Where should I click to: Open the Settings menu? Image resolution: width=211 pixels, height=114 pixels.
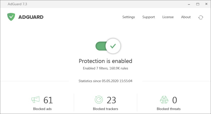pyautogui.click(x=129, y=17)
